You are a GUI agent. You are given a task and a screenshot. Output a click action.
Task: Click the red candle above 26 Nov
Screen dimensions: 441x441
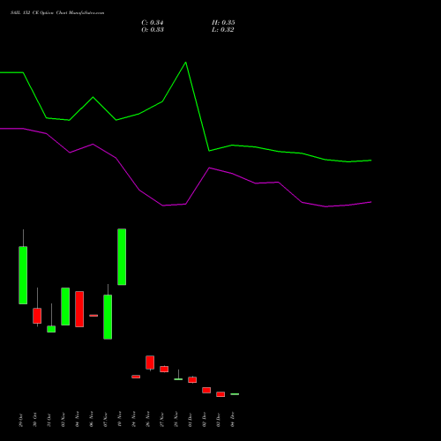click(x=150, y=363)
